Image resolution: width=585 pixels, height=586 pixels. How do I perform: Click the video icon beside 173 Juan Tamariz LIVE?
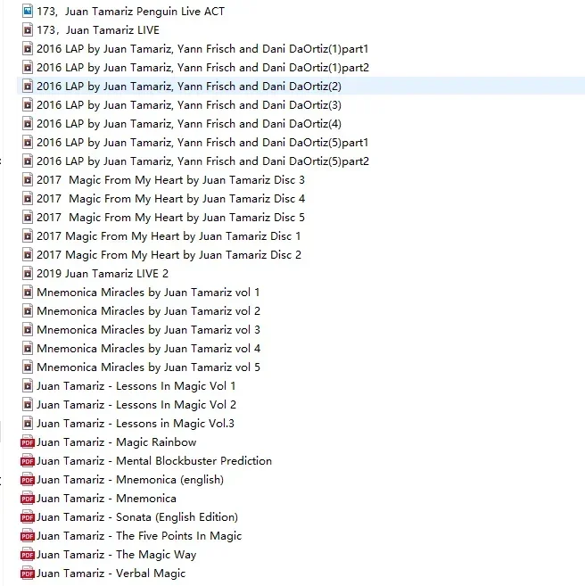pyautogui.click(x=28, y=29)
